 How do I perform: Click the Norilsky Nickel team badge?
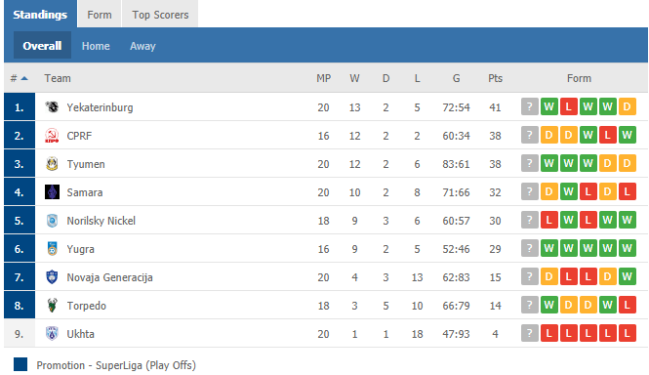pos(52,221)
